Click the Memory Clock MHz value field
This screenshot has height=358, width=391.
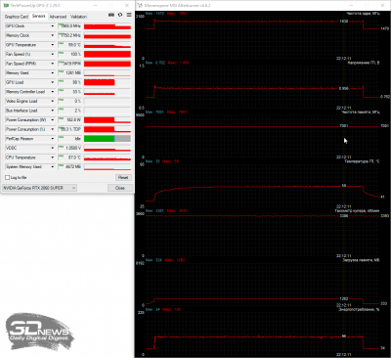[x=69, y=35]
